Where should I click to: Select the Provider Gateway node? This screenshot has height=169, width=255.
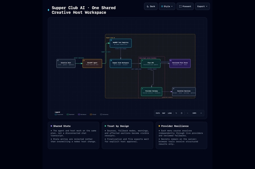(152, 92)
